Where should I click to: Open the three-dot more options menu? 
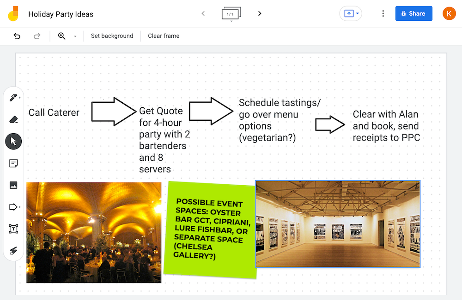coord(383,14)
